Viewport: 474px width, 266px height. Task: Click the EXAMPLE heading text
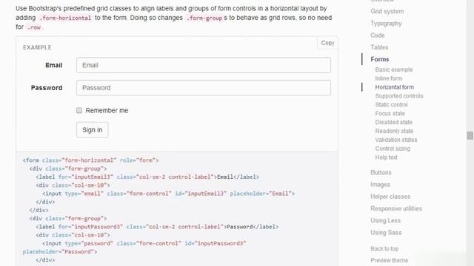pyautogui.click(x=37, y=47)
